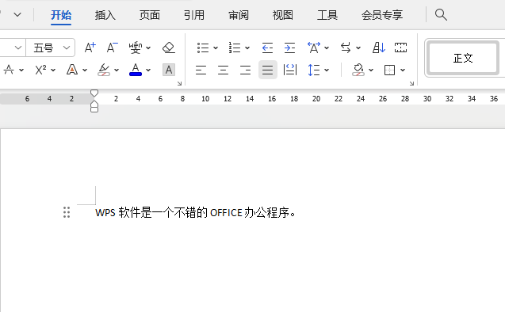This screenshot has width=505, height=312.
Task: Open the 会员专享 tab
Action: [382, 15]
